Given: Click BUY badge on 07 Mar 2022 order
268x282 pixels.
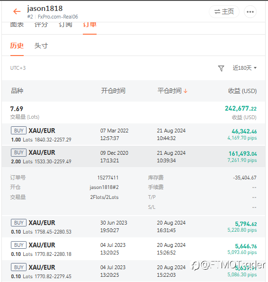Looking at the screenshot, I should 18,131.
